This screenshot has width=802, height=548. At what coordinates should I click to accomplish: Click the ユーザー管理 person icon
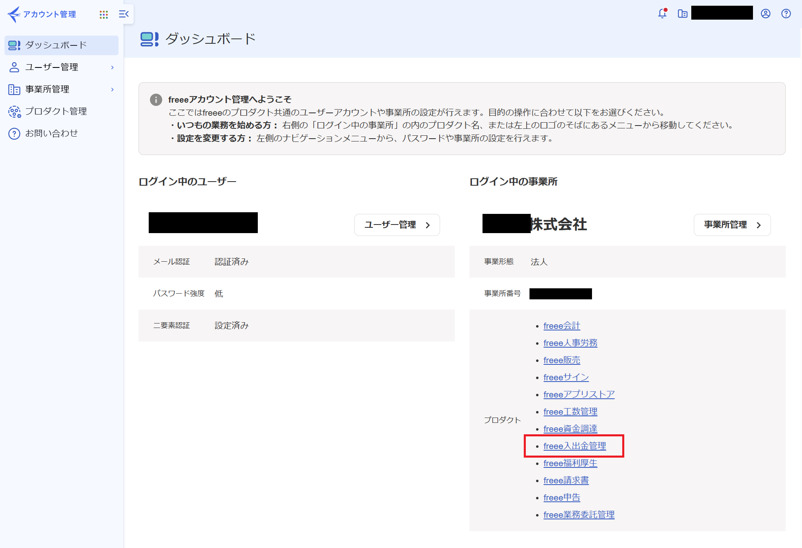click(x=14, y=67)
